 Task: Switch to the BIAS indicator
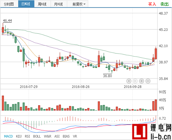[66, 136]
